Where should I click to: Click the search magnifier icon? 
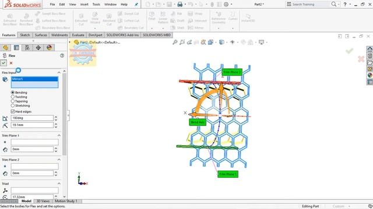click(x=334, y=4)
